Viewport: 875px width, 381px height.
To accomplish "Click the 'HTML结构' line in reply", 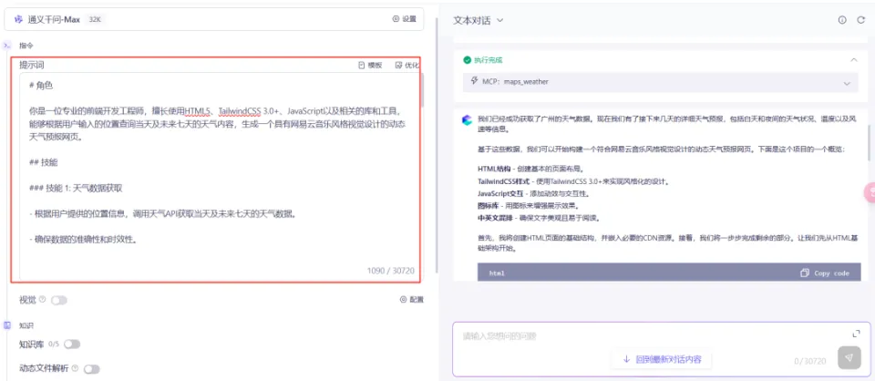I will point(530,169).
